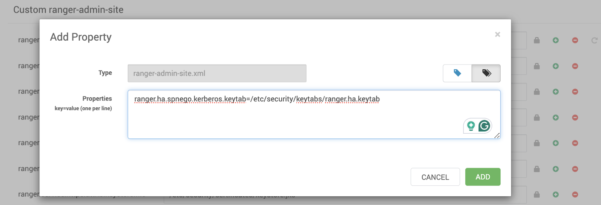Switch to single property mode tag icon
Image resolution: width=601 pixels, height=205 pixels.
(457, 73)
